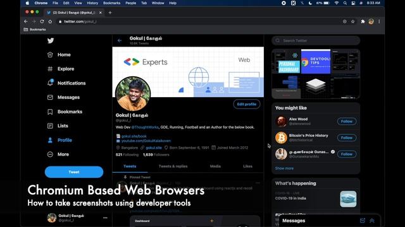Click the Edit profile button
The image size is (405, 227).
point(247,104)
